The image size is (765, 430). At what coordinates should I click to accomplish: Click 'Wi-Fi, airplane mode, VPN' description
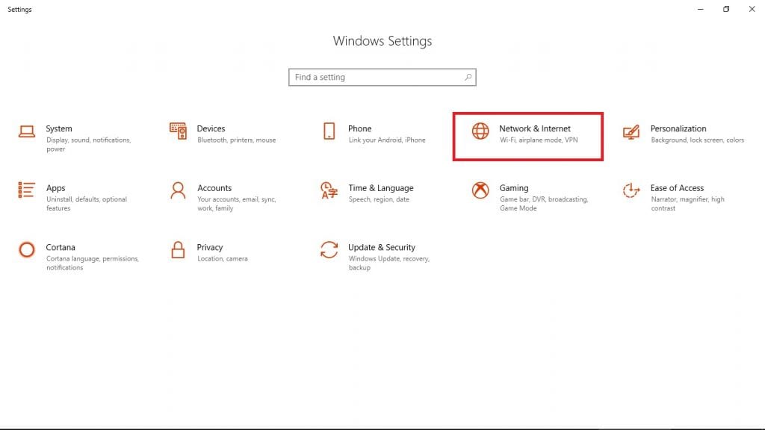pyautogui.click(x=539, y=140)
